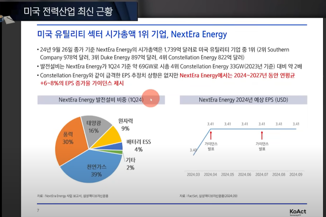Click the 'NextEra Energy 발전설비 비중 (1Q24)' chart header
326x217 pixels.
click(x=101, y=100)
